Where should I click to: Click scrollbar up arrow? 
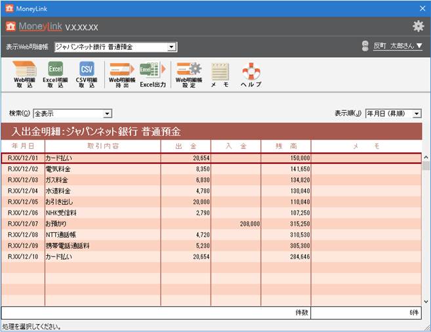click(x=426, y=157)
